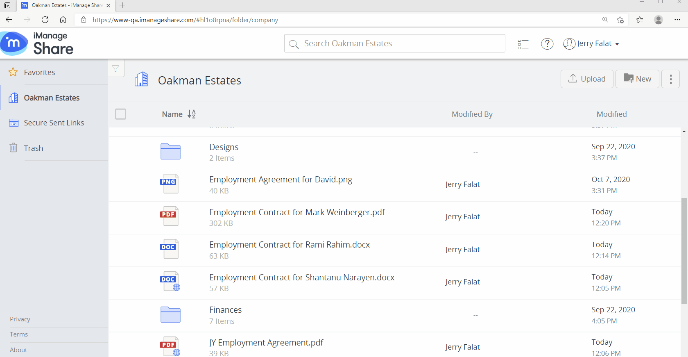The image size is (688, 357).
Task: Click the PNG icon for David's agreement
Action: (169, 184)
